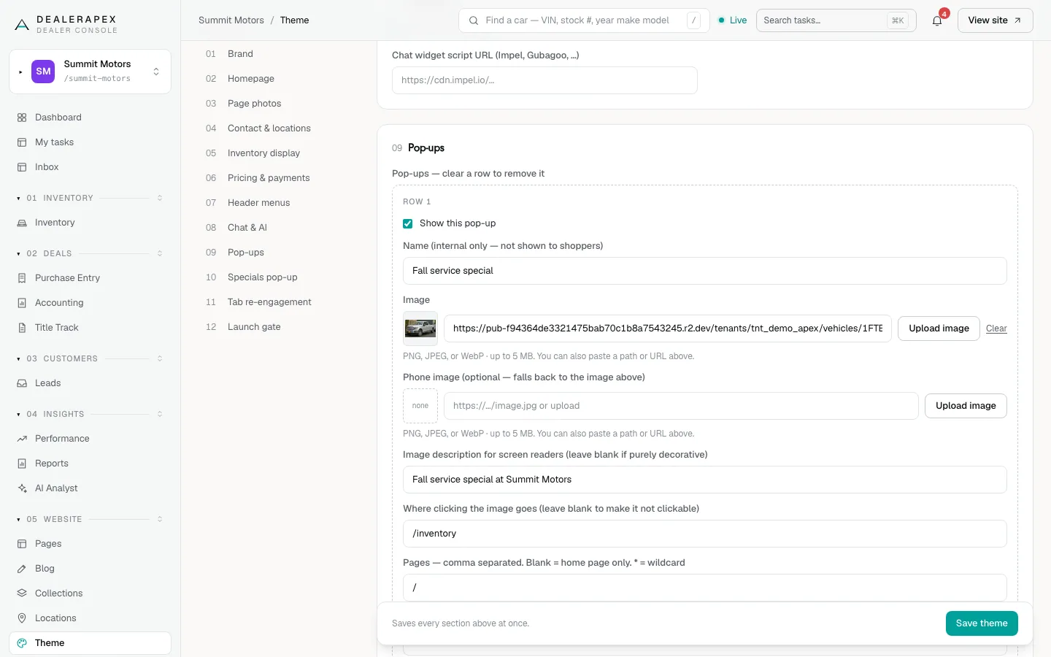Click the truck image thumbnail preview

click(x=420, y=328)
